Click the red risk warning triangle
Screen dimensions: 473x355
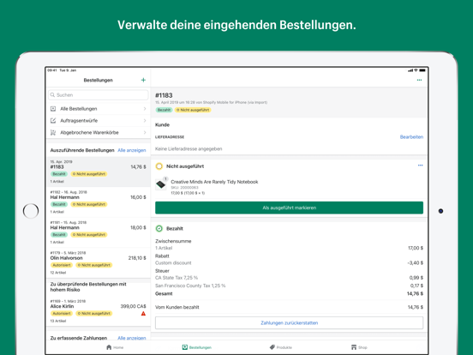[x=143, y=314]
